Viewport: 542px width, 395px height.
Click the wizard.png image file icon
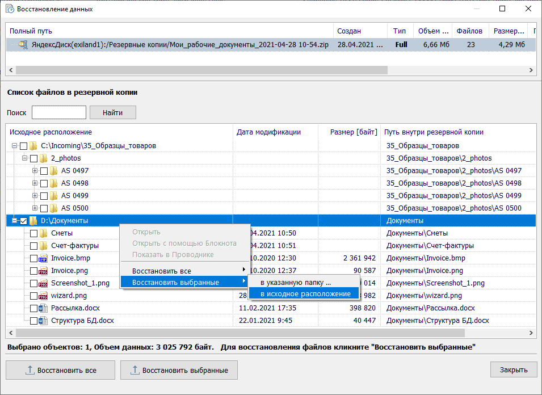(x=43, y=296)
